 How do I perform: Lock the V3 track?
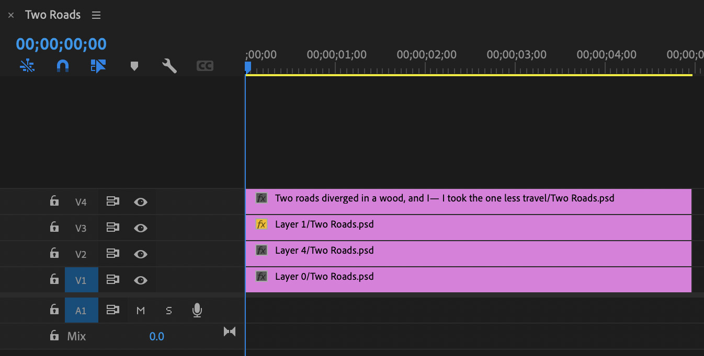click(x=54, y=227)
